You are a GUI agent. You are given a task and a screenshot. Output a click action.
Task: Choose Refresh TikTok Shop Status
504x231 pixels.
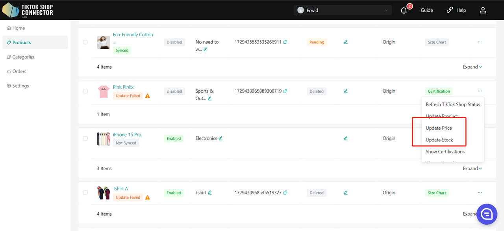tap(453, 104)
